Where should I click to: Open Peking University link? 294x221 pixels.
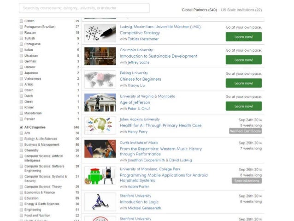pyautogui.click(x=134, y=73)
